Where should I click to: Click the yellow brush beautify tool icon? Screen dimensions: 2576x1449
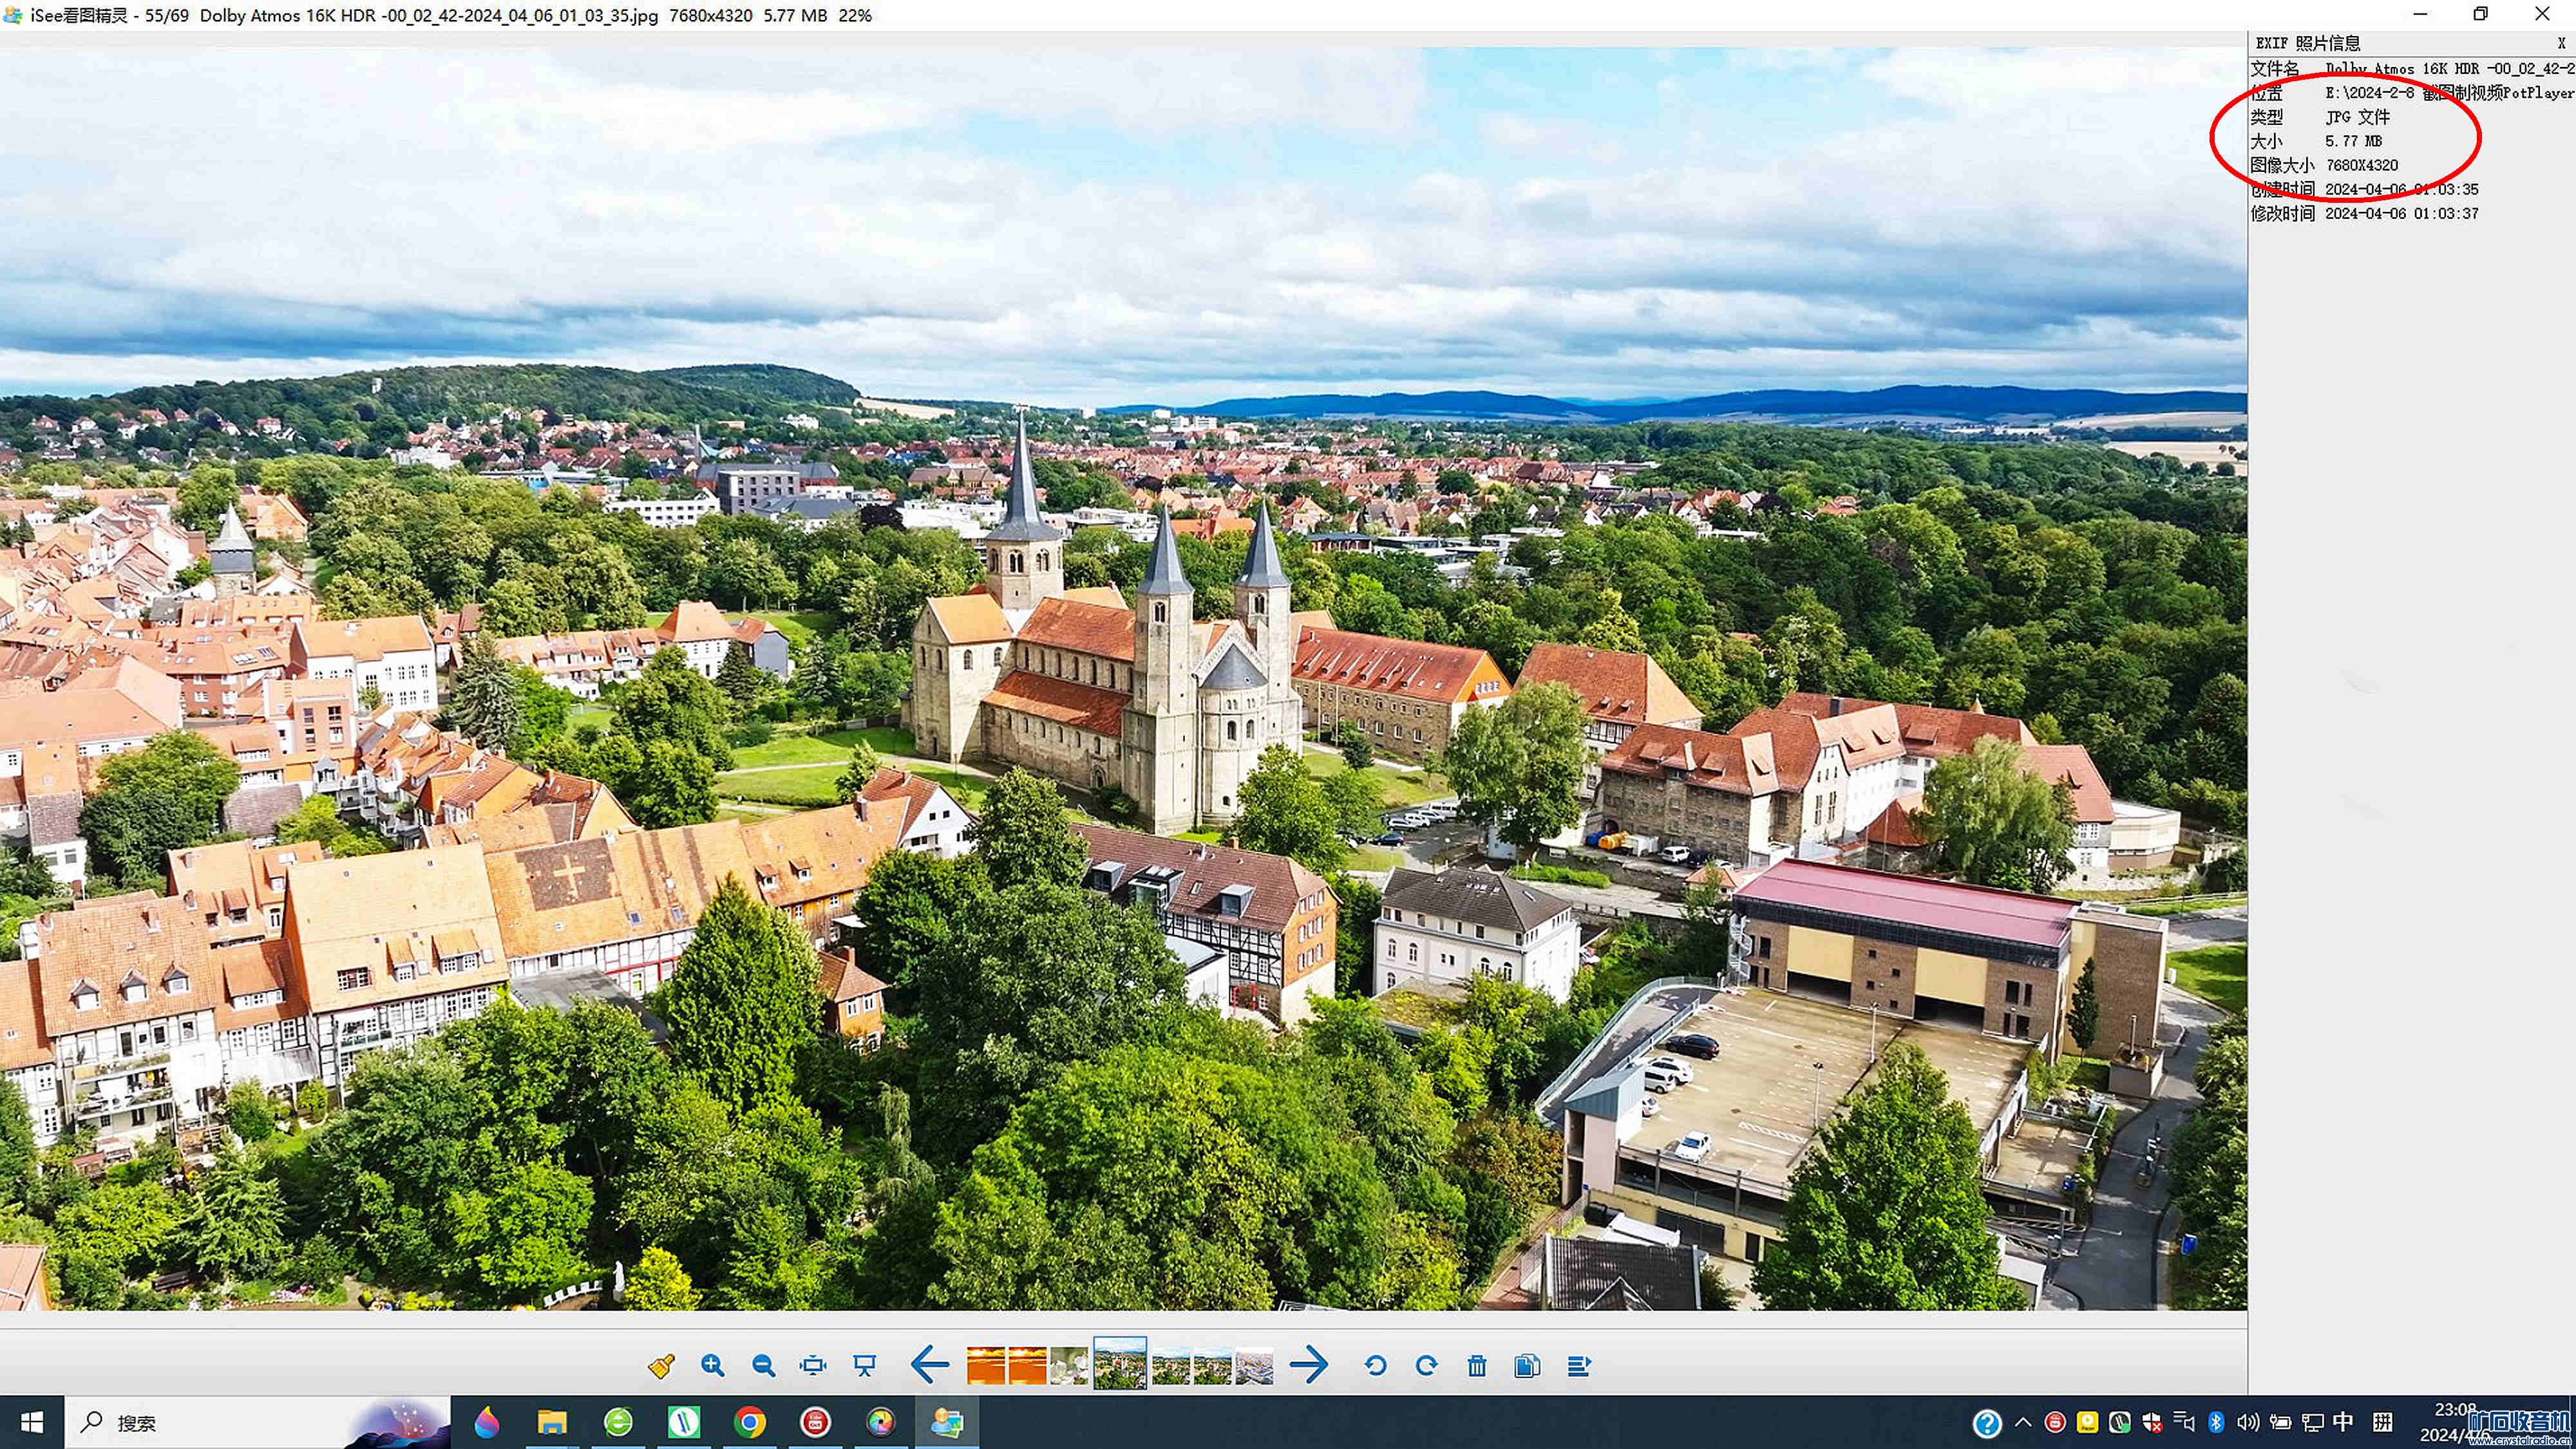[x=661, y=1366]
